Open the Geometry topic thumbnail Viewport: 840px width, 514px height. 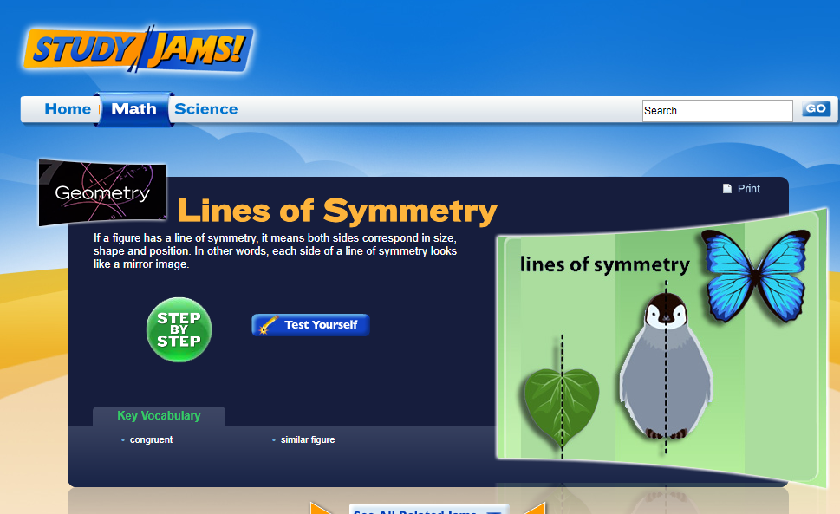pos(101,192)
